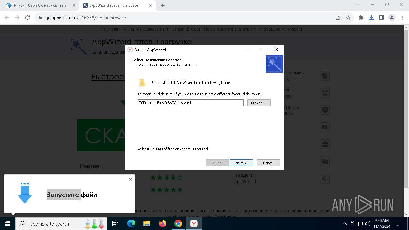The height and width of the screenshot is (230, 409).
Task: Launch Firefox from the taskbar
Action: click(163, 224)
